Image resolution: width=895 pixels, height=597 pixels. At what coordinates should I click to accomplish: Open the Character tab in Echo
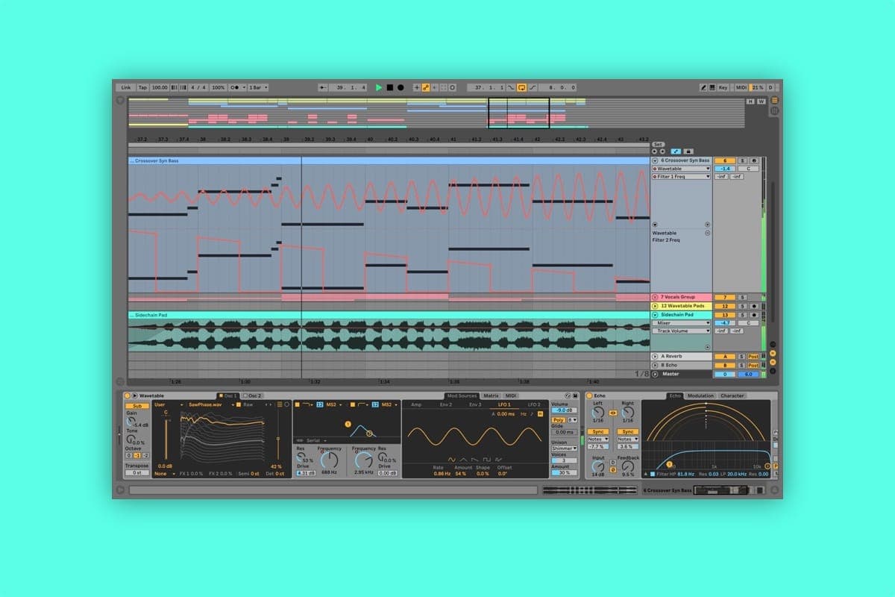(x=732, y=396)
